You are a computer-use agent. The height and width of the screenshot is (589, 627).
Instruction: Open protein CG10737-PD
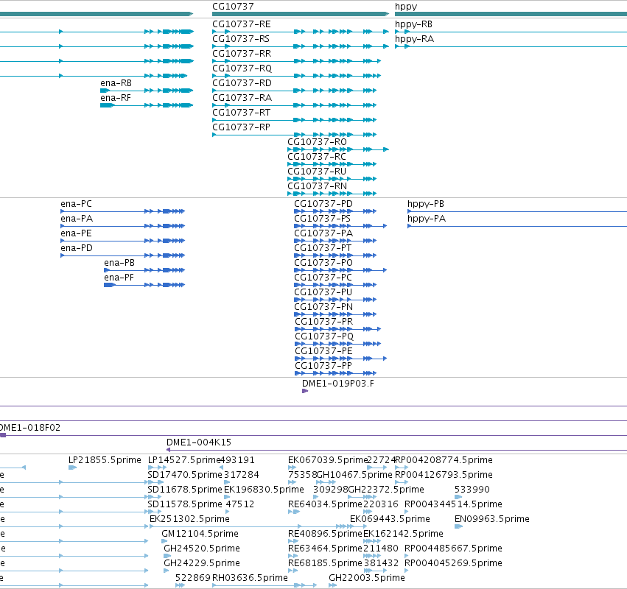click(x=323, y=204)
